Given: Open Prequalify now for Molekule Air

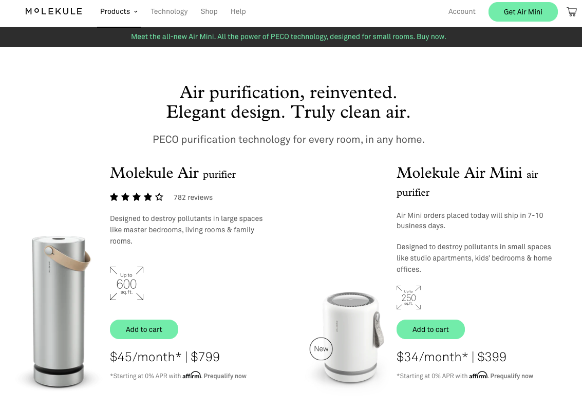Looking at the screenshot, I should click(x=225, y=376).
